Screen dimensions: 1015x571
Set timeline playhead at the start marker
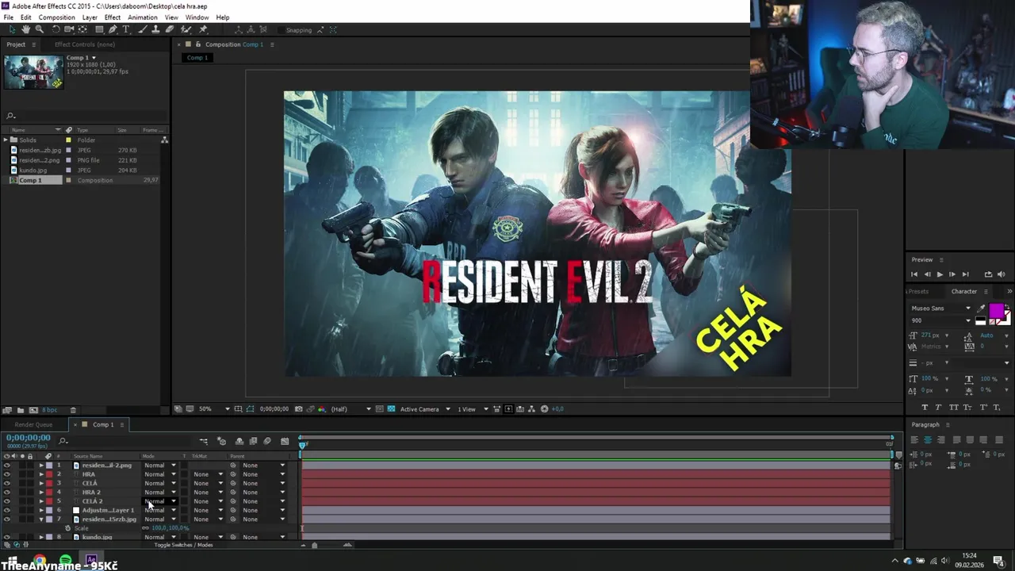tap(302, 445)
